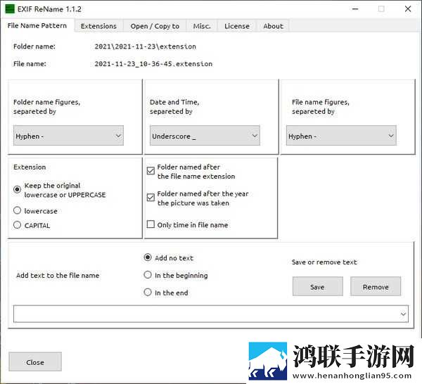
Task: Click the Save or remove text label
Action: pyautogui.click(x=324, y=262)
